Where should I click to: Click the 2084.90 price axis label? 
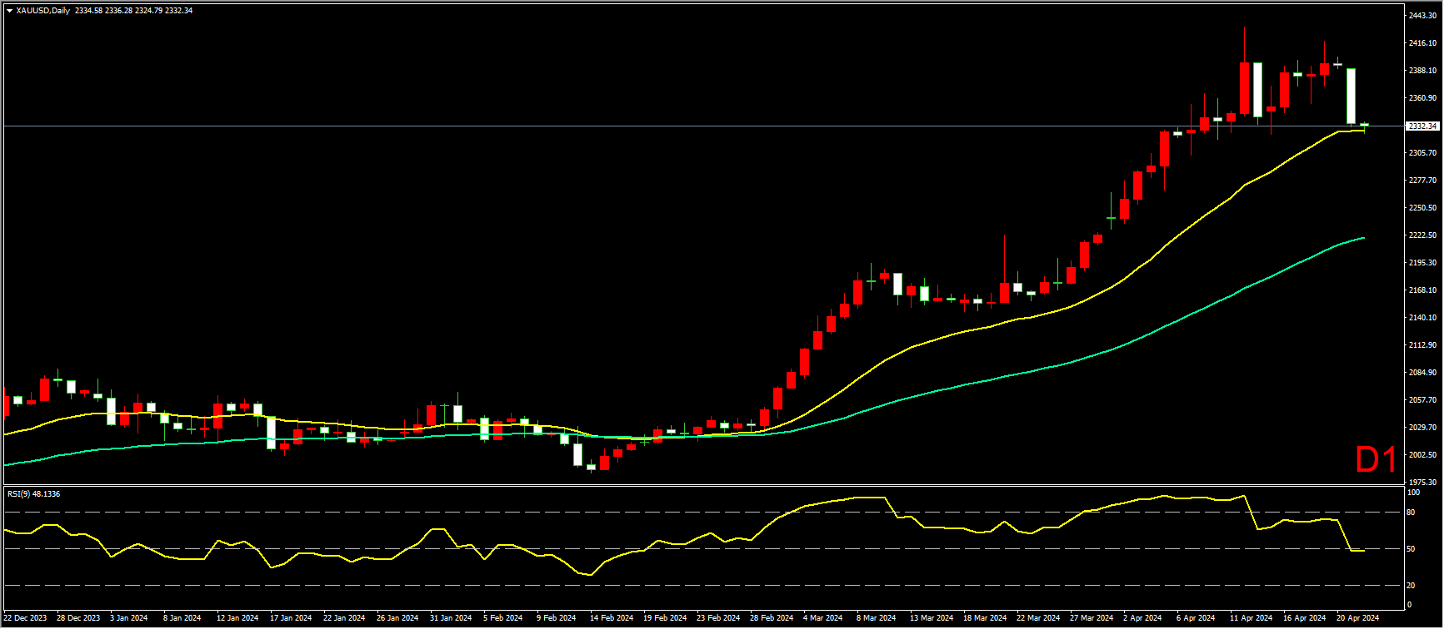click(1422, 373)
